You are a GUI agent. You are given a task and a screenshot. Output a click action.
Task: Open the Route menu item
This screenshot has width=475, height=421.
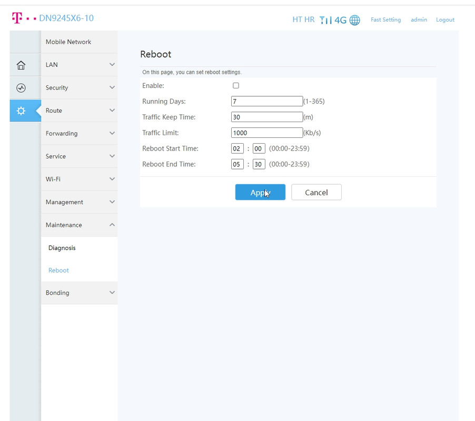[x=79, y=111]
